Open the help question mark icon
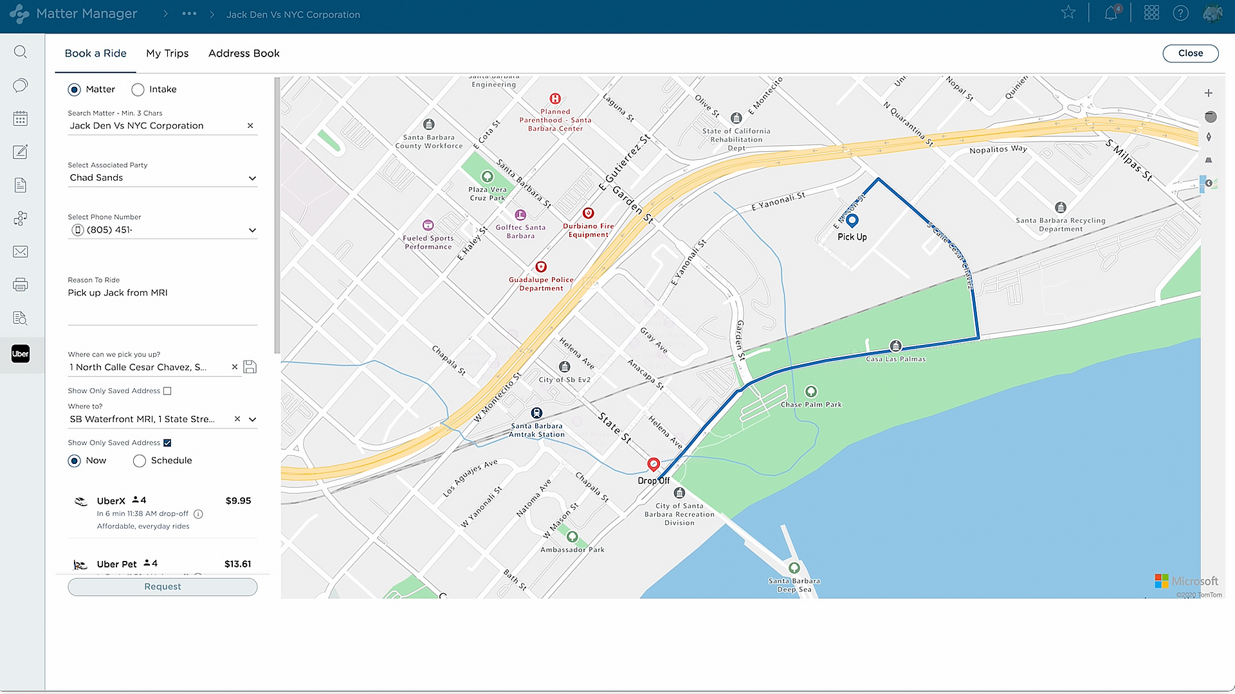Image resolution: width=1235 pixels, height=694 pixels. point(1180,13)
